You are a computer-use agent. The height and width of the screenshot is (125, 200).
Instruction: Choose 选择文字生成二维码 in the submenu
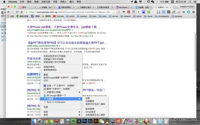[x=95, y=104]
